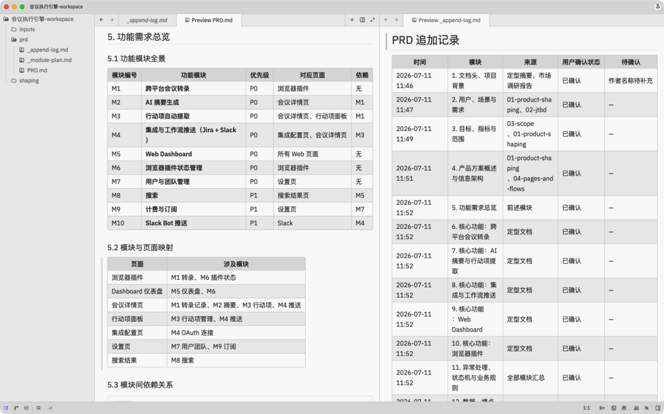The height and width of the screenshot is (414, 664).
Task: Click the 对应页面 column header
Action: coord(312,75)
